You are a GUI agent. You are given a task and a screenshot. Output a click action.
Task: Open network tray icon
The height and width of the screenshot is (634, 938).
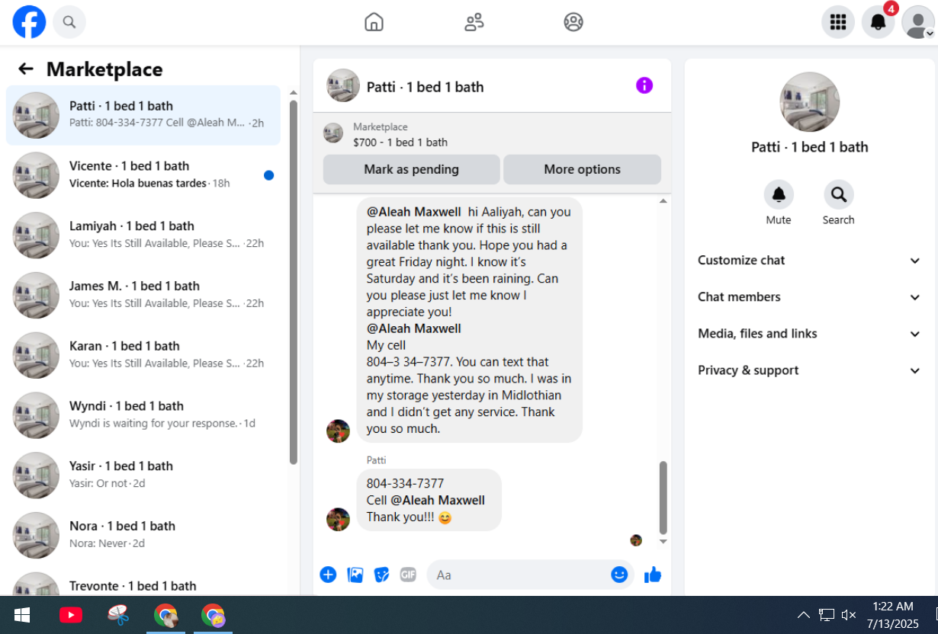pyautogui.click(x=827, y=615)
